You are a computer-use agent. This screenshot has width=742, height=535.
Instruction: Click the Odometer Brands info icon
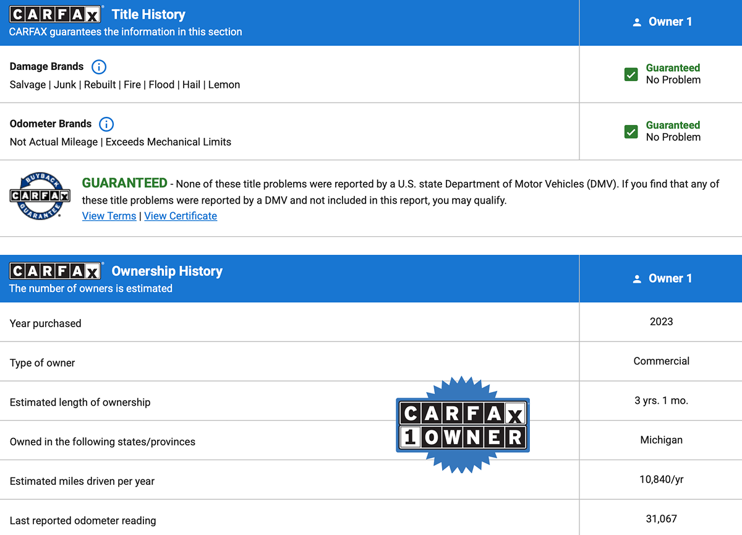[x=106, y=124]
